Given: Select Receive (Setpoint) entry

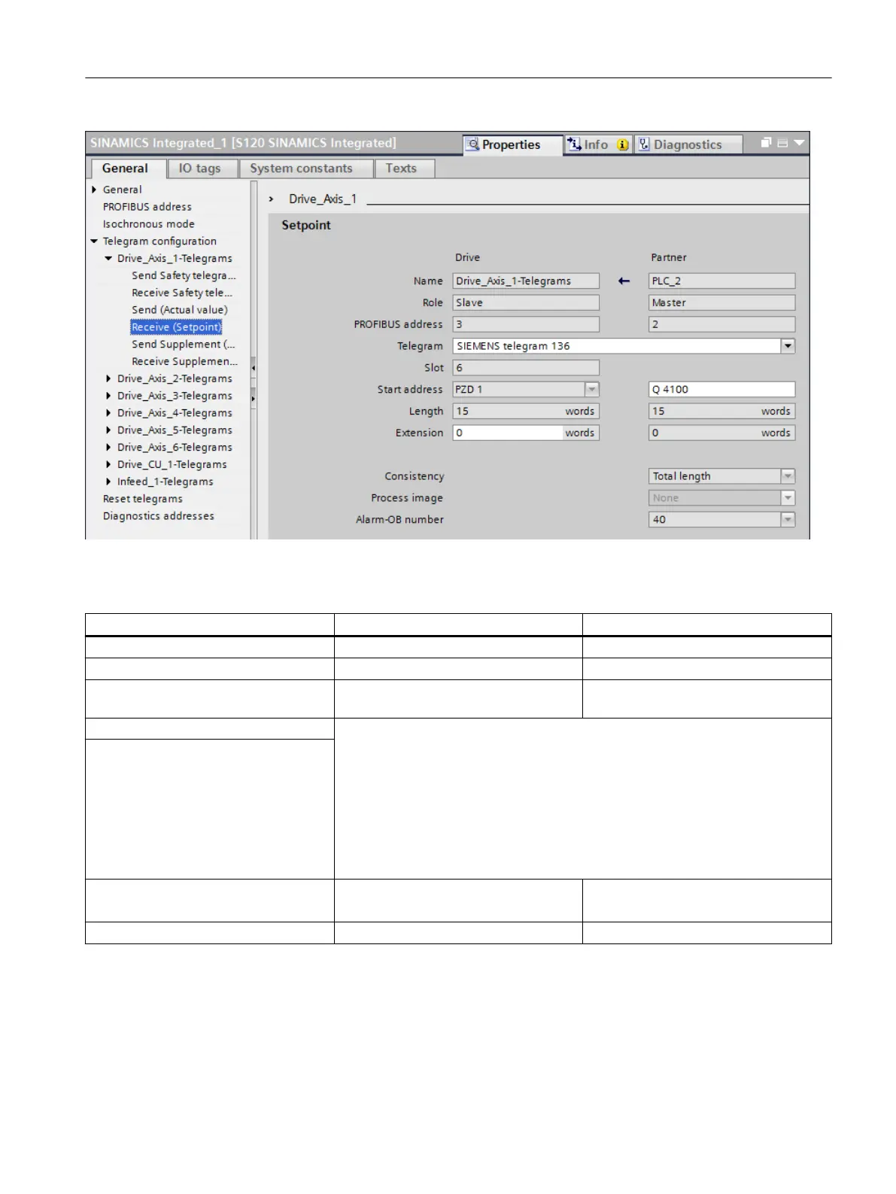Looking at the screenshot, I should point(177,327).
